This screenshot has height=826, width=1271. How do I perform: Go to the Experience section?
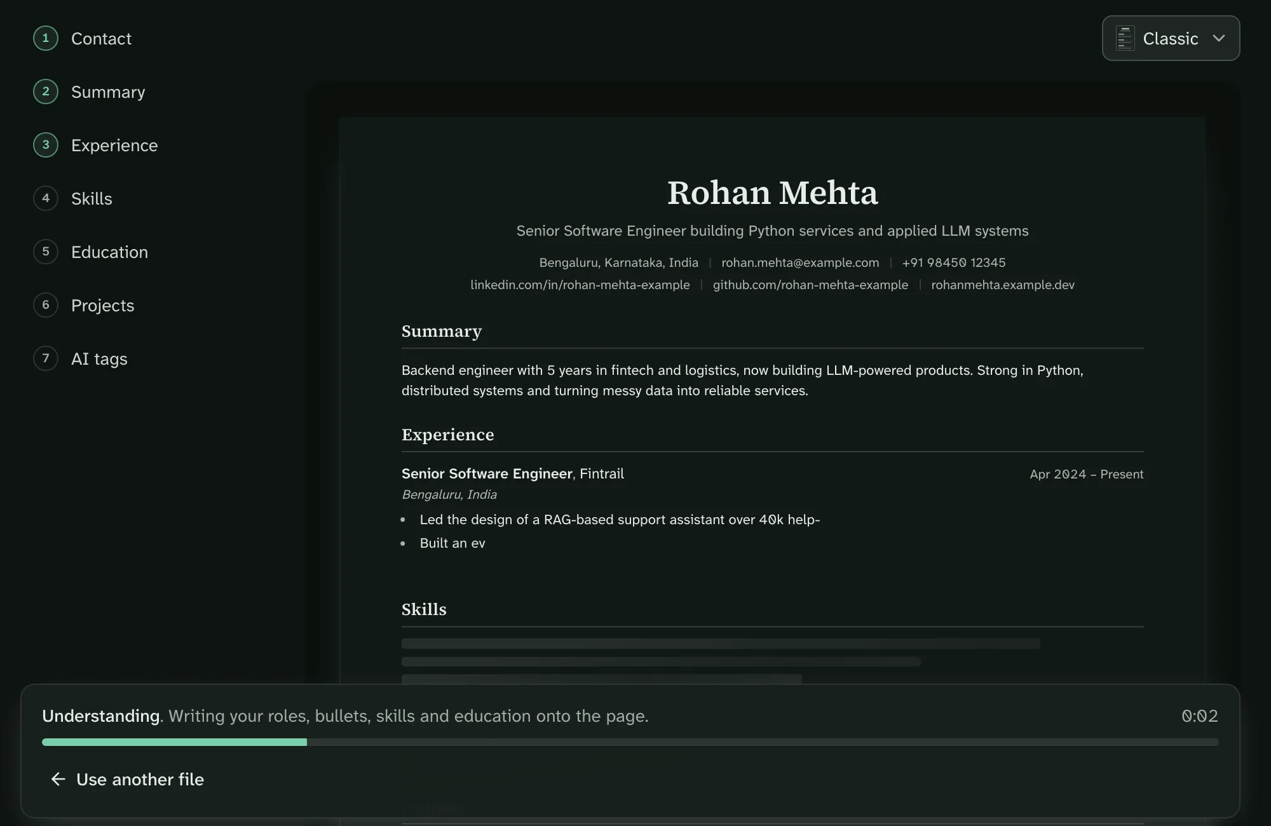(114, 146)
